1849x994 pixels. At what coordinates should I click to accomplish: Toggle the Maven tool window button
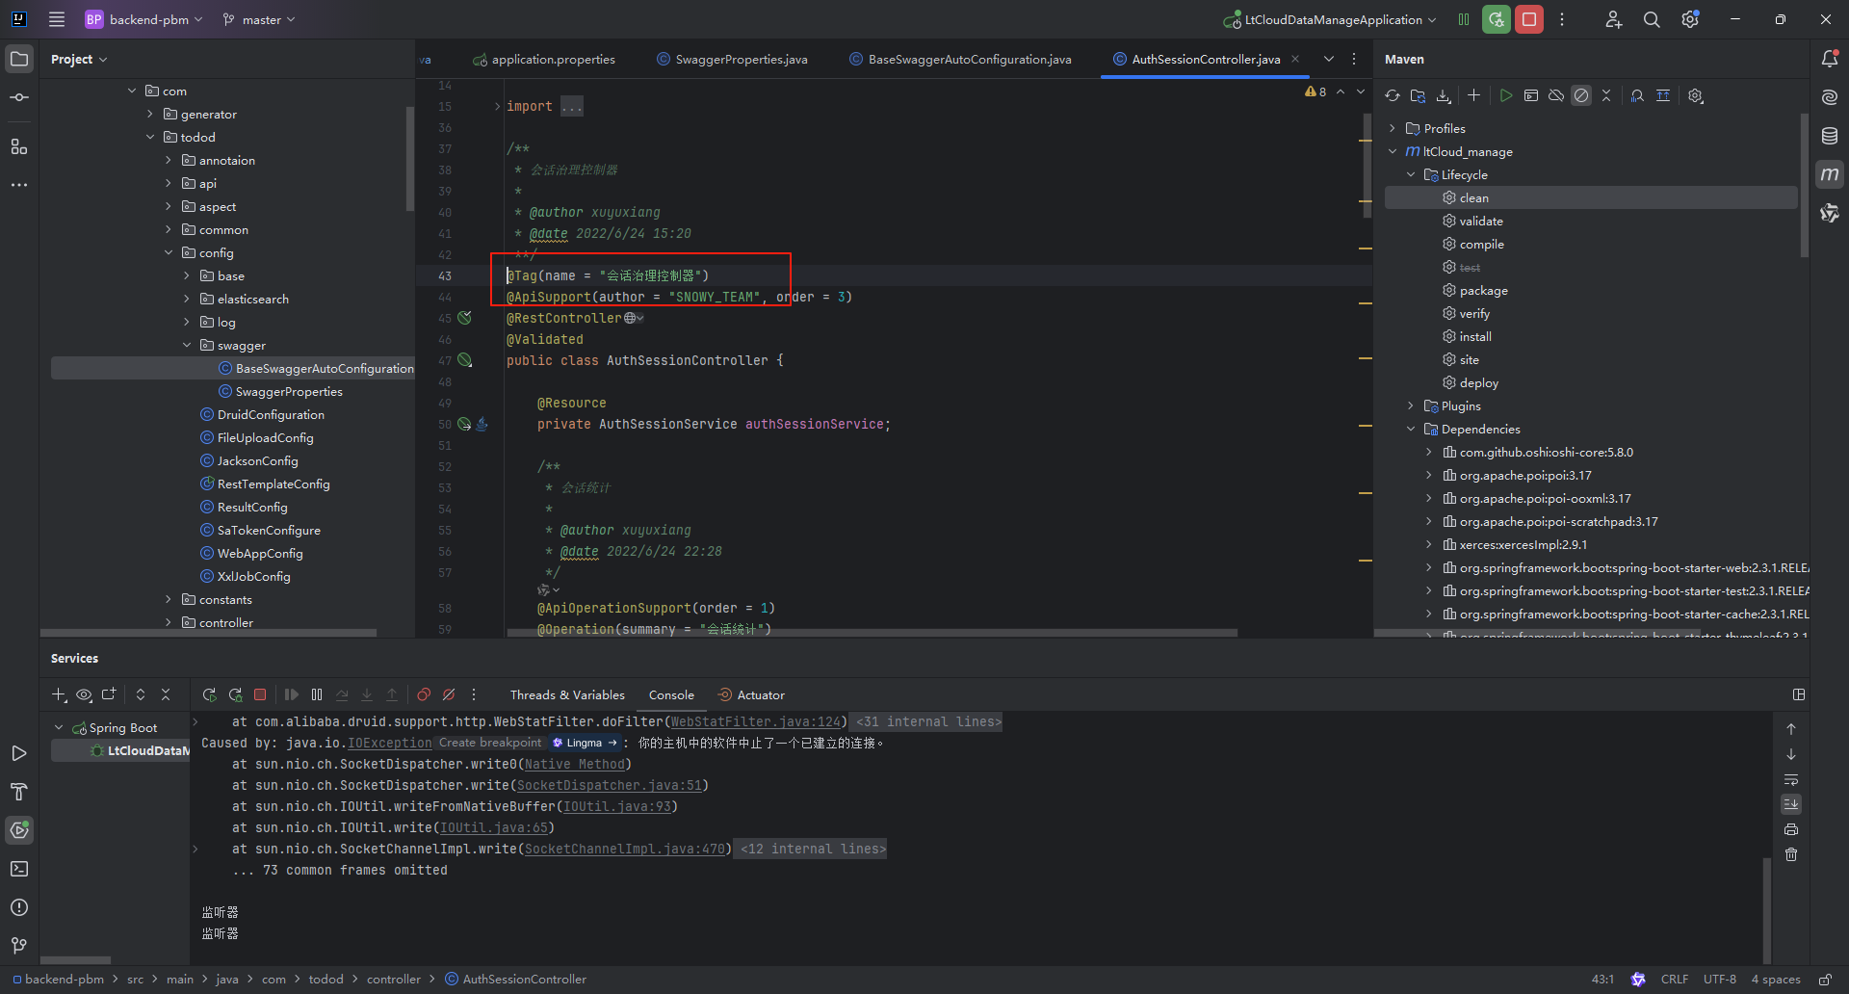[1830, 174]
